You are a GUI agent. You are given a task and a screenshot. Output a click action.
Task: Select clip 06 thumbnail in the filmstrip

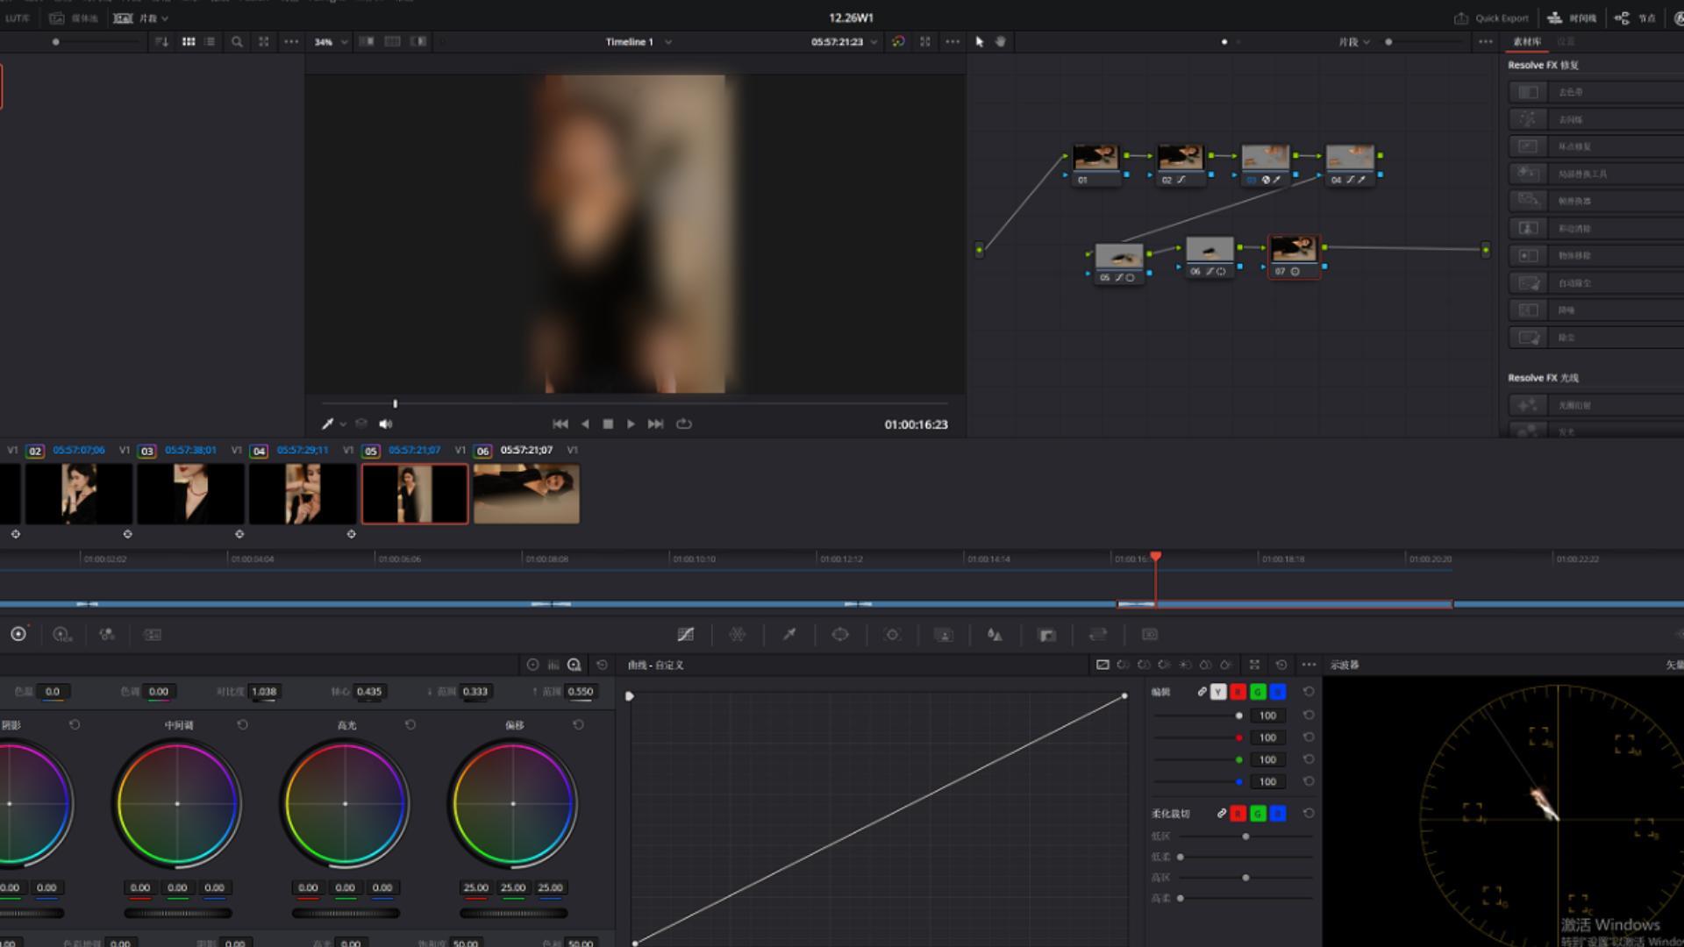pos(526,495)
